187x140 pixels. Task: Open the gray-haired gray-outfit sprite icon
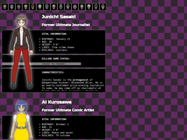click(82, 7)
